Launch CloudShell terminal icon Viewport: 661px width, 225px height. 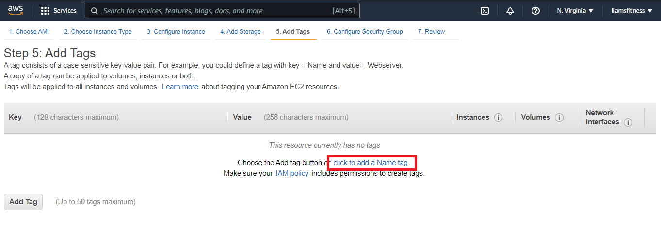click(x=484, y=11)
